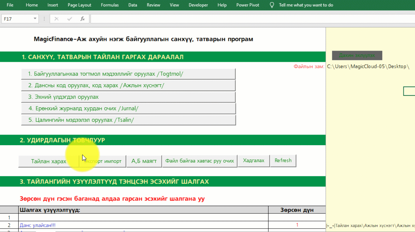415x232 pixels.
Task: Open "Файл байгаа хавтас руу очих" button
Action: pos(200,161)
